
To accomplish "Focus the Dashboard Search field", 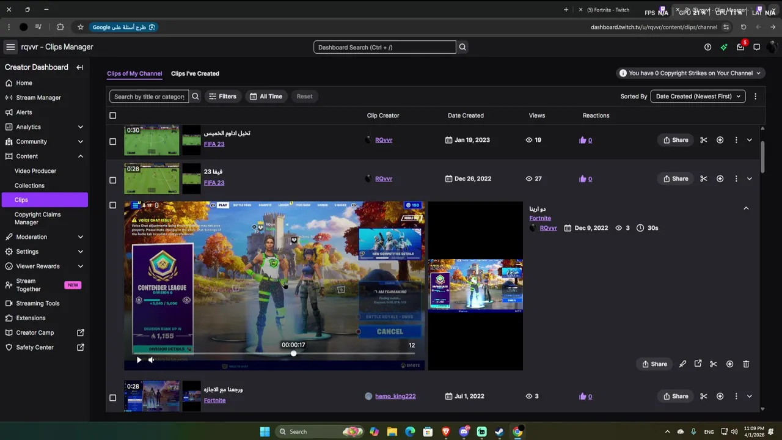I will pos(384,47).
